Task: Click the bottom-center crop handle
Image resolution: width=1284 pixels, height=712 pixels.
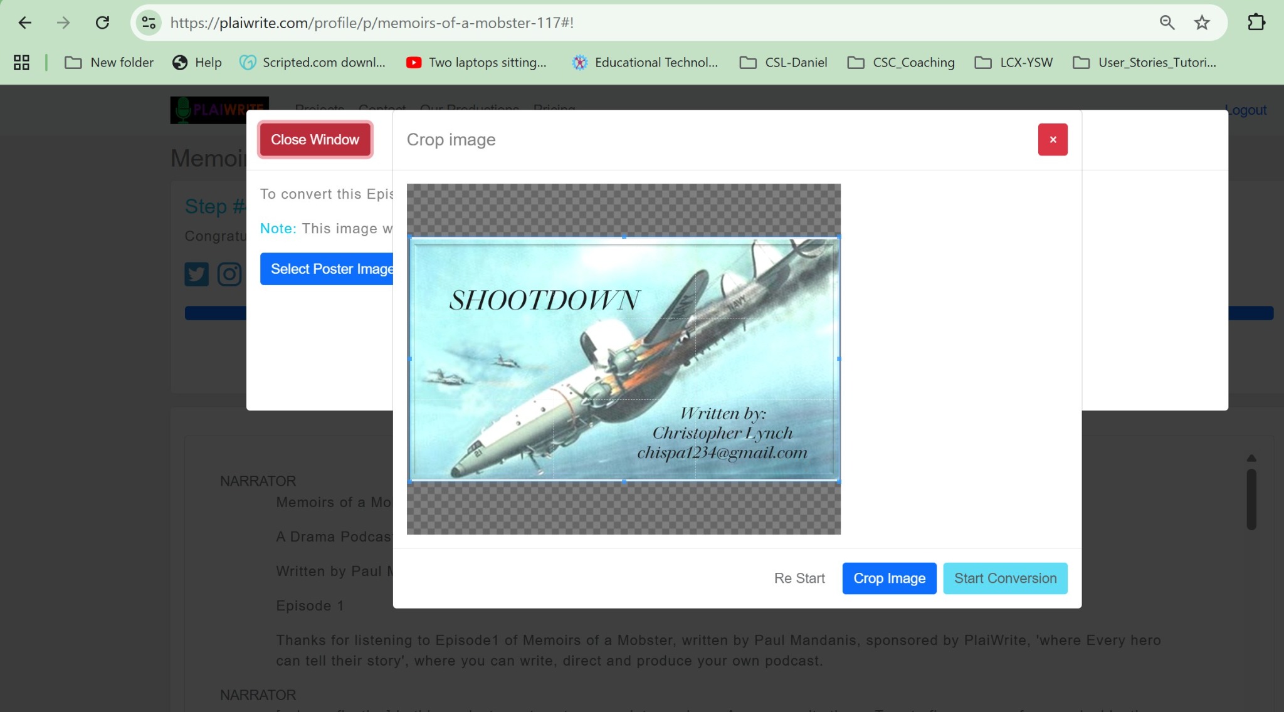Action: (624, 481)
